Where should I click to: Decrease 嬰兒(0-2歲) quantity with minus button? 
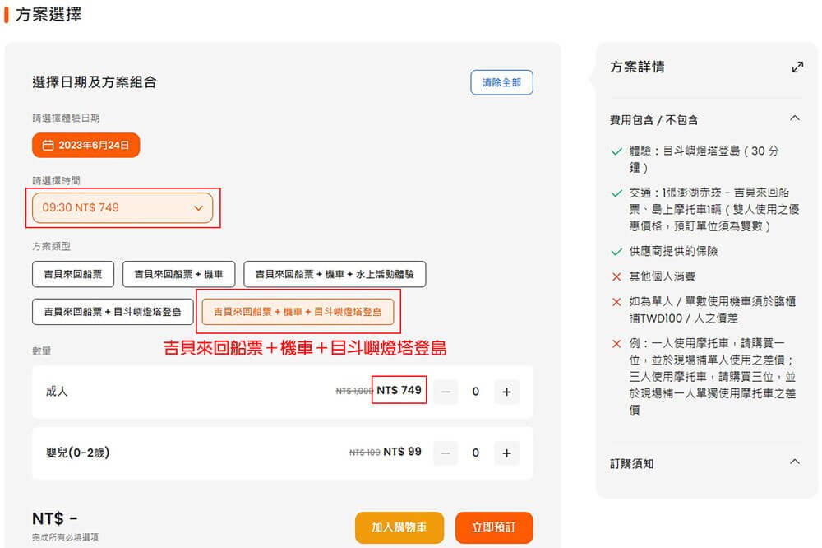(446, 453)
